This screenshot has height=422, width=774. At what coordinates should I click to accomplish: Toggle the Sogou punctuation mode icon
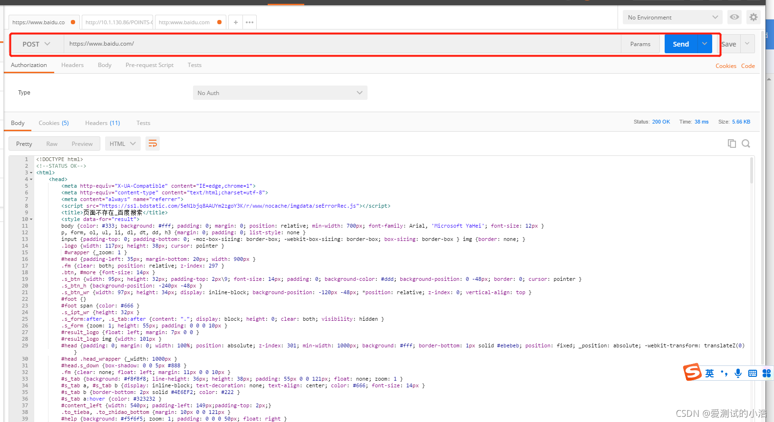724,374
